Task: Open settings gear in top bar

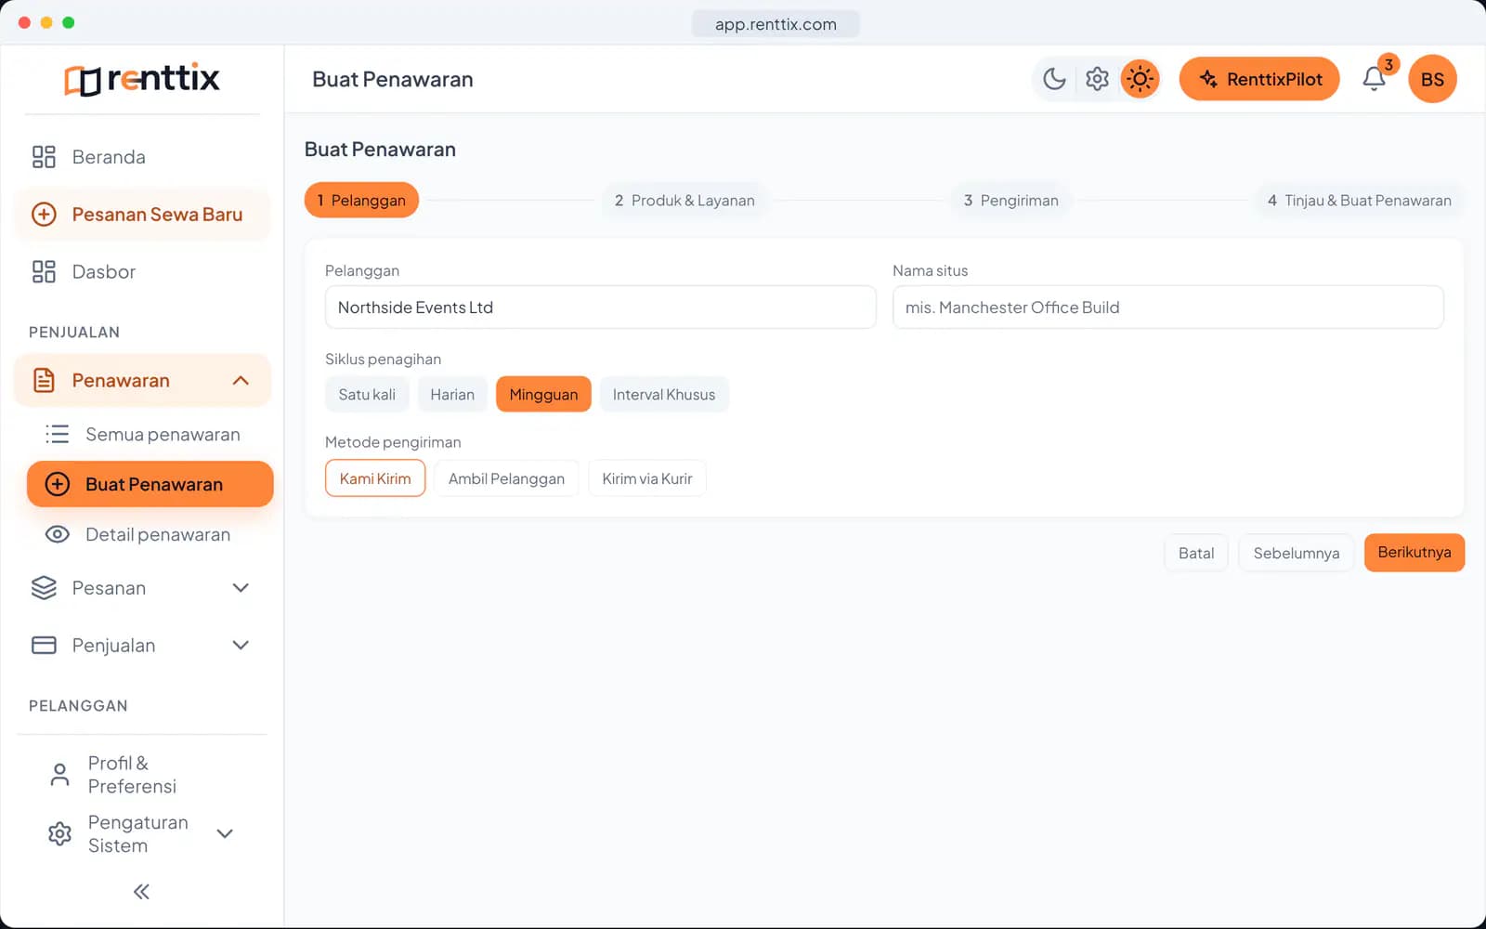Action: 1097,79
